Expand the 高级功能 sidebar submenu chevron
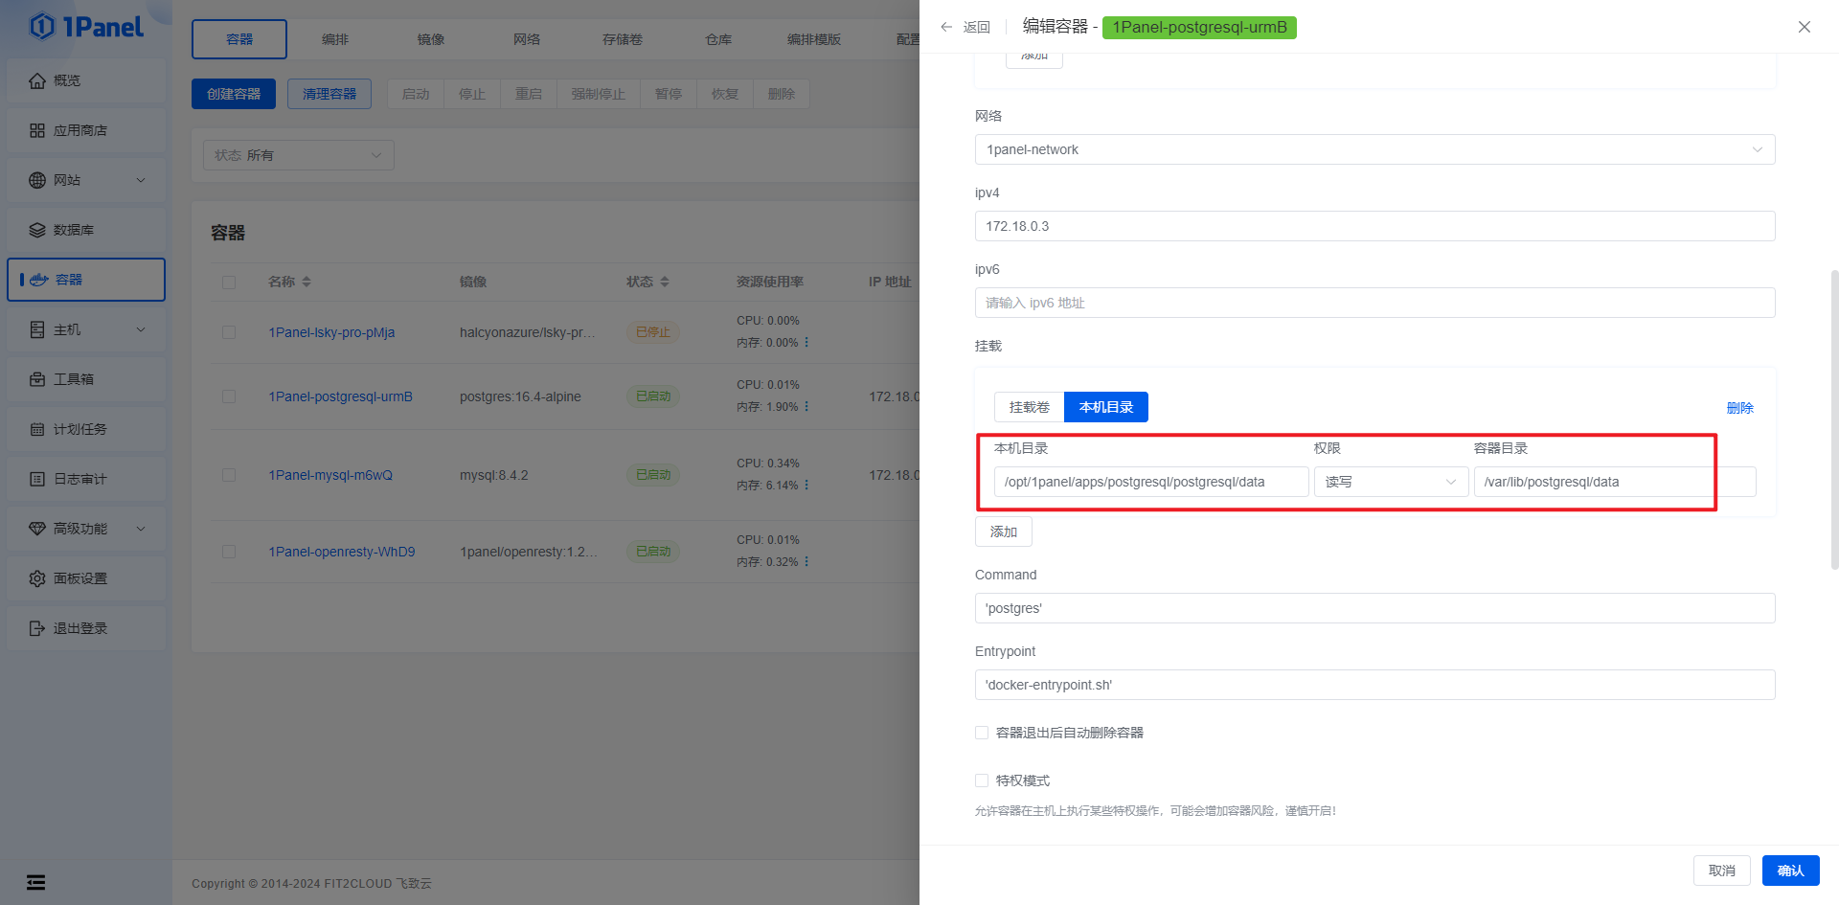 pyautogui.click(x=141, y=529)
